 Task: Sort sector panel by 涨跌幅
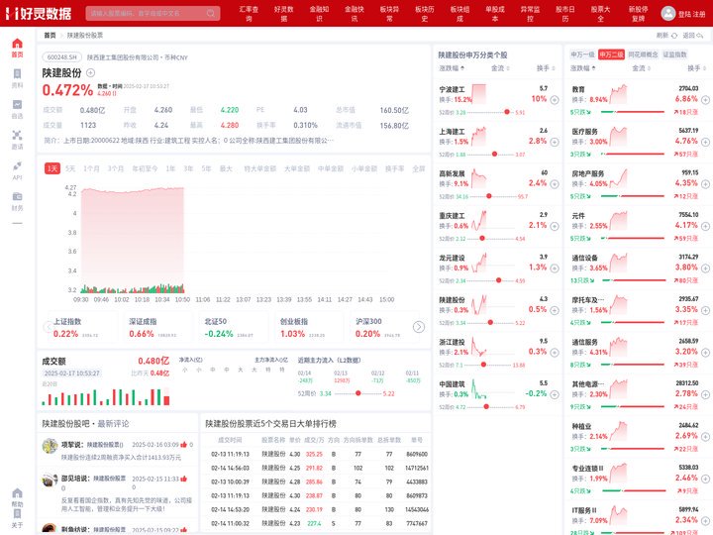tap(583, 68)
